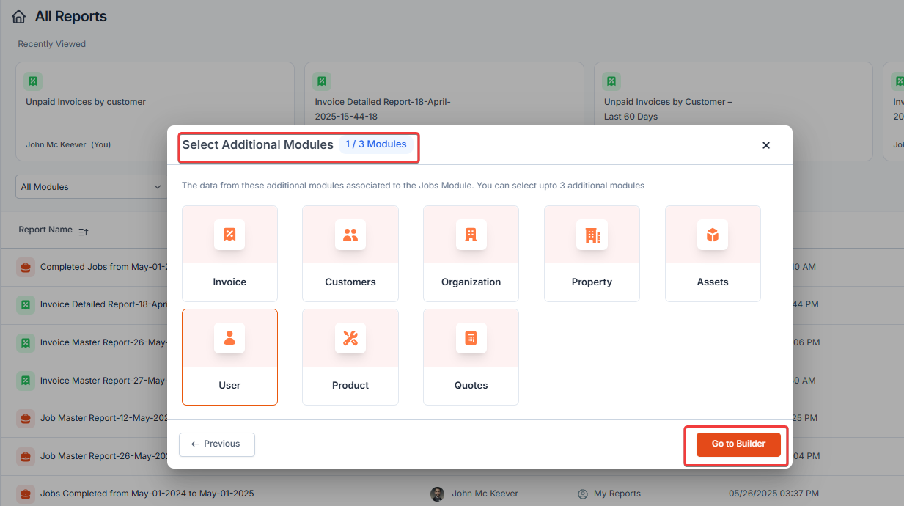Select the Organization module icon

tap(471, 235)
